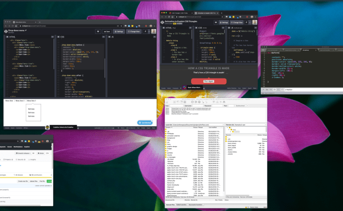Open Explore in GitHub top navigation
343x211 pixels.
(x=27, y=147)
